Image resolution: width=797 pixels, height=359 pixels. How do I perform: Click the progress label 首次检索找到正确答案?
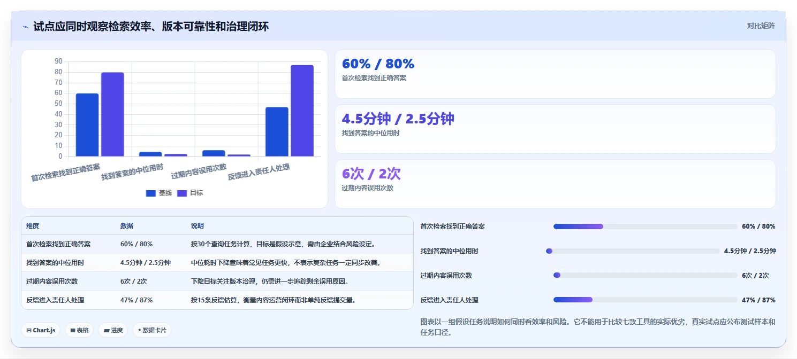pos(453,227)
